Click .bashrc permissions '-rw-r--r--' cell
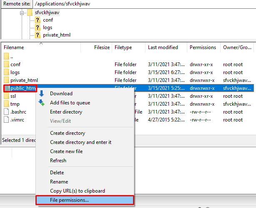 [200, 112]
